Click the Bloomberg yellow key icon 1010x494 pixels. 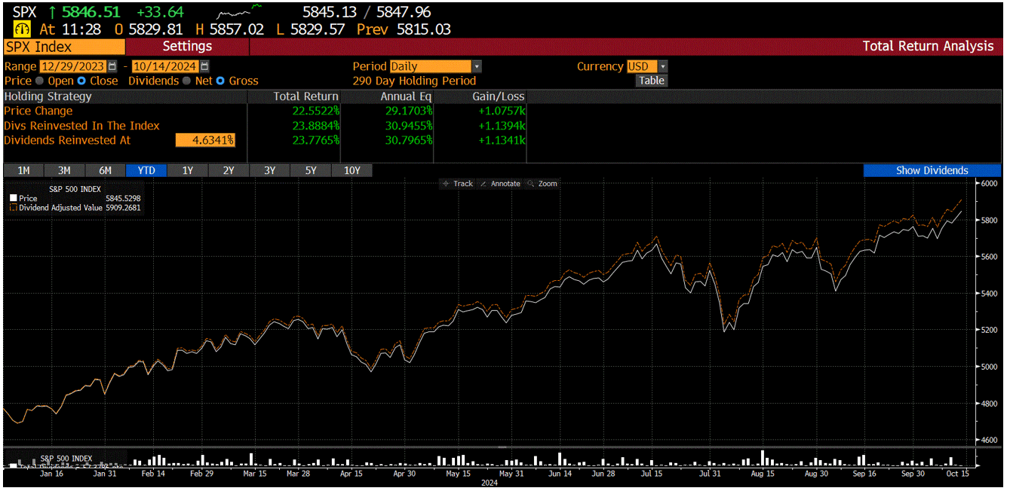(21, 29)
